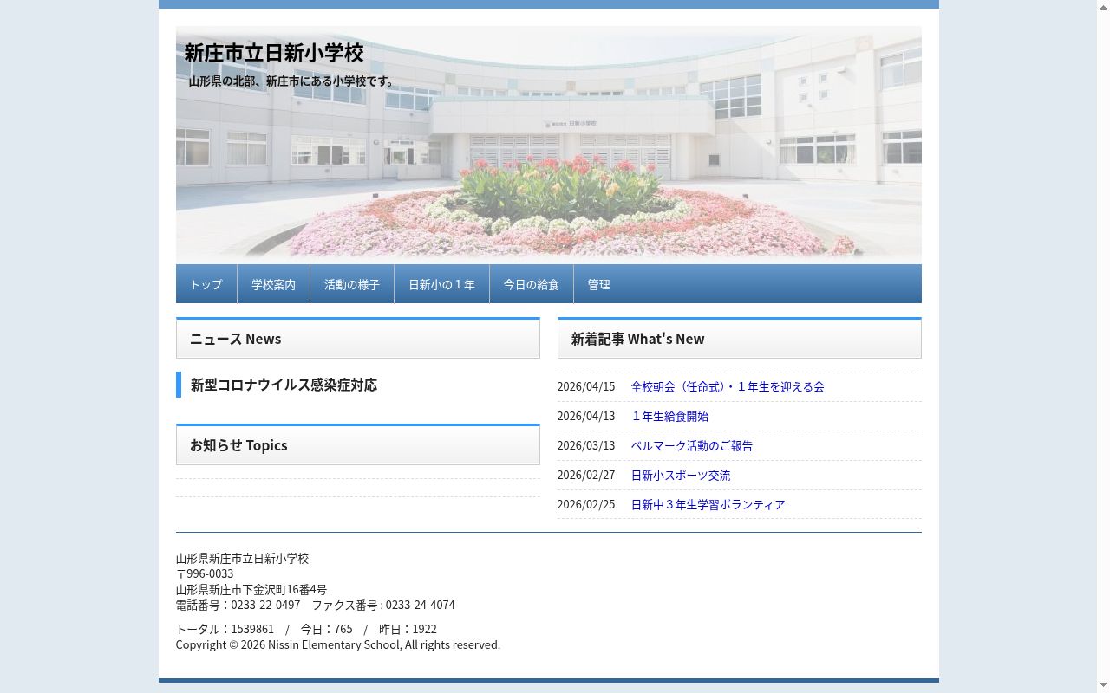
Task: Click the date 2026/02/25
Action: pos(586,504)
